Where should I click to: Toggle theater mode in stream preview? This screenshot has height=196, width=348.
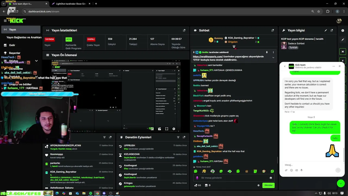click(159, 129)
